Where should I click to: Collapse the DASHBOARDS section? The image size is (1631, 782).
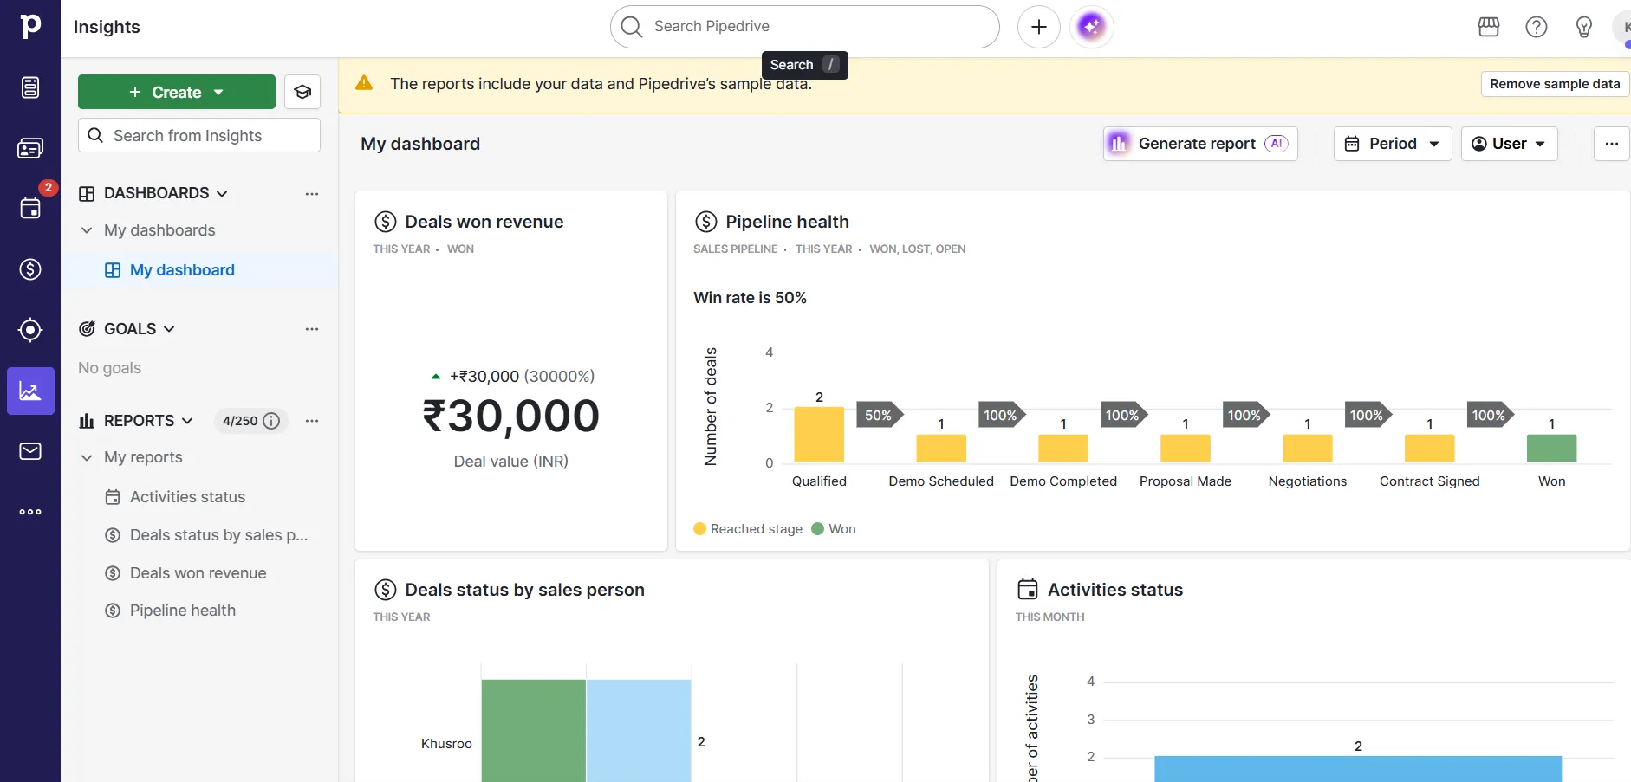click(x=222, y=194)
